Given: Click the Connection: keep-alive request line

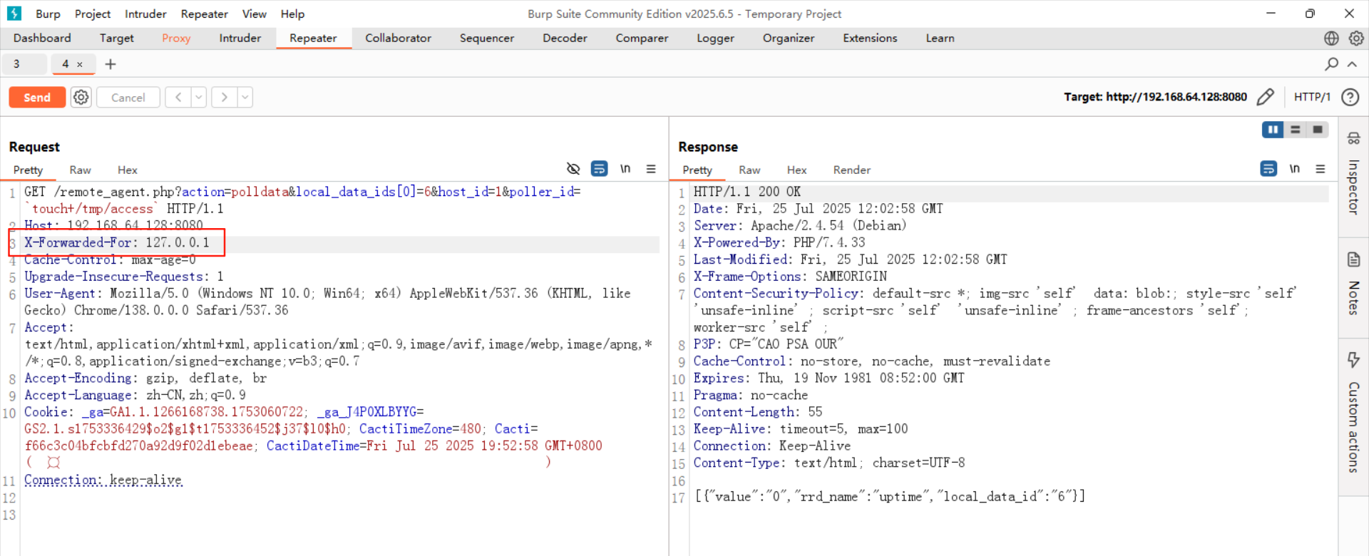Looking at the screenshot, I should 103,480.
